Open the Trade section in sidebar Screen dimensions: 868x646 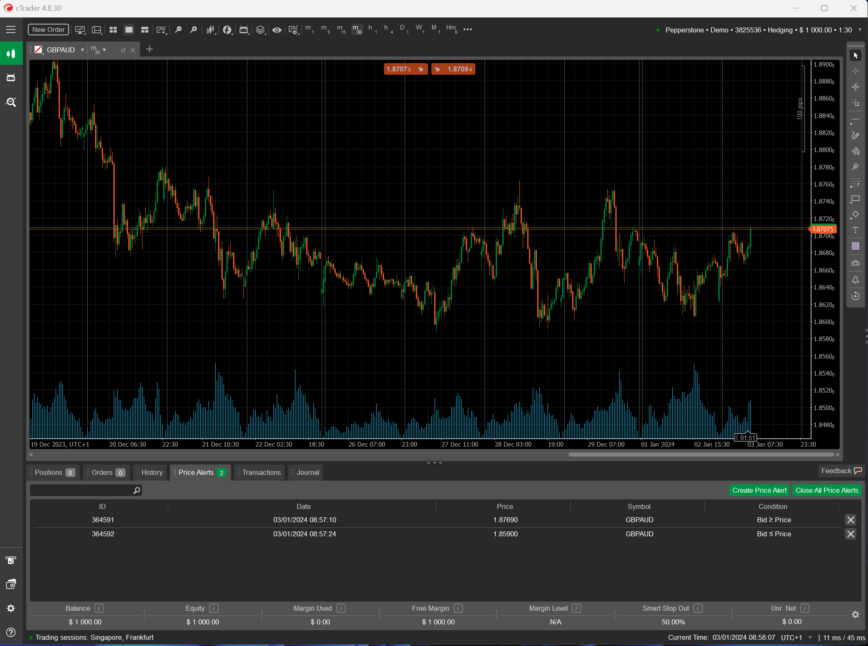point(11,53)
